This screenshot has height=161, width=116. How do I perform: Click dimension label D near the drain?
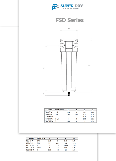pos(44,94)
